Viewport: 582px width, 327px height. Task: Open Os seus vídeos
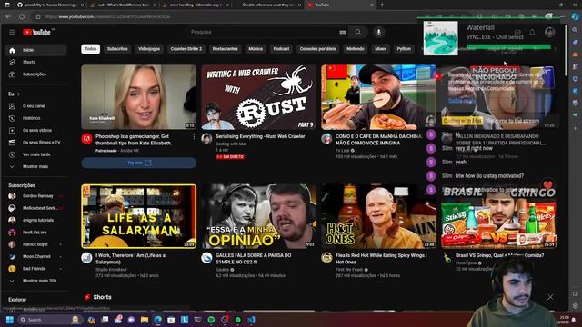tap(36, 131)
